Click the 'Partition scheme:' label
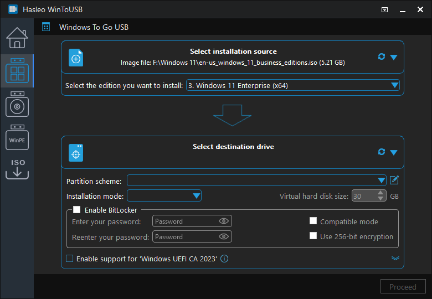 (x=94, y=181)
